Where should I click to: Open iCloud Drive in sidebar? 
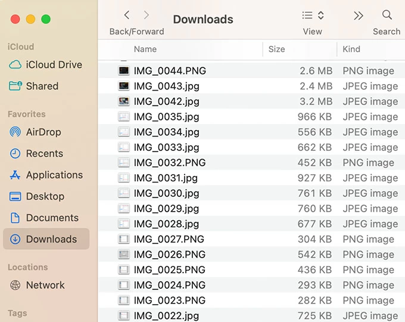coord(54,64)
